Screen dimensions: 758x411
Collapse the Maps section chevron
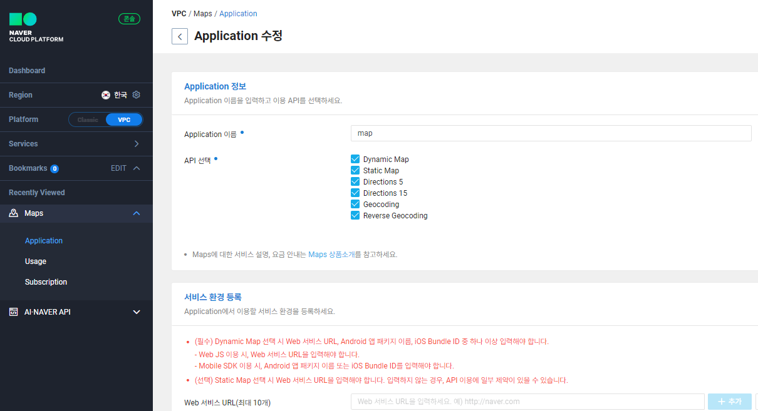pos(137,213)
